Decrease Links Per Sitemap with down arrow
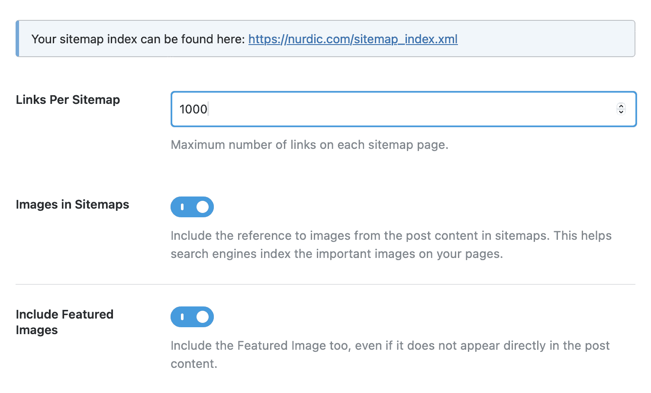 [621, 112]
